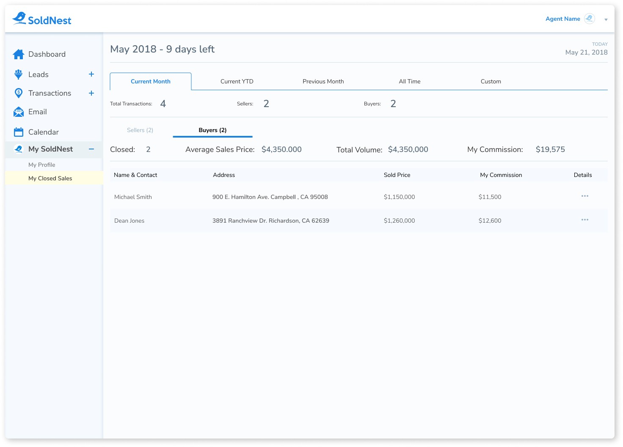The height and width of the screenshot is (447, 623).
Task: Click the name Dean Jones
Action: coord(130,221)
